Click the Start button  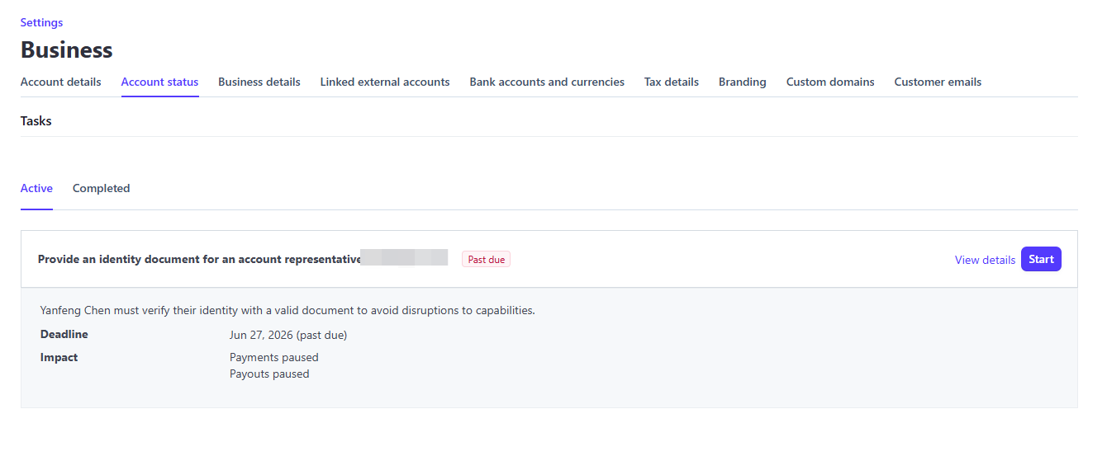(1041, 259)
